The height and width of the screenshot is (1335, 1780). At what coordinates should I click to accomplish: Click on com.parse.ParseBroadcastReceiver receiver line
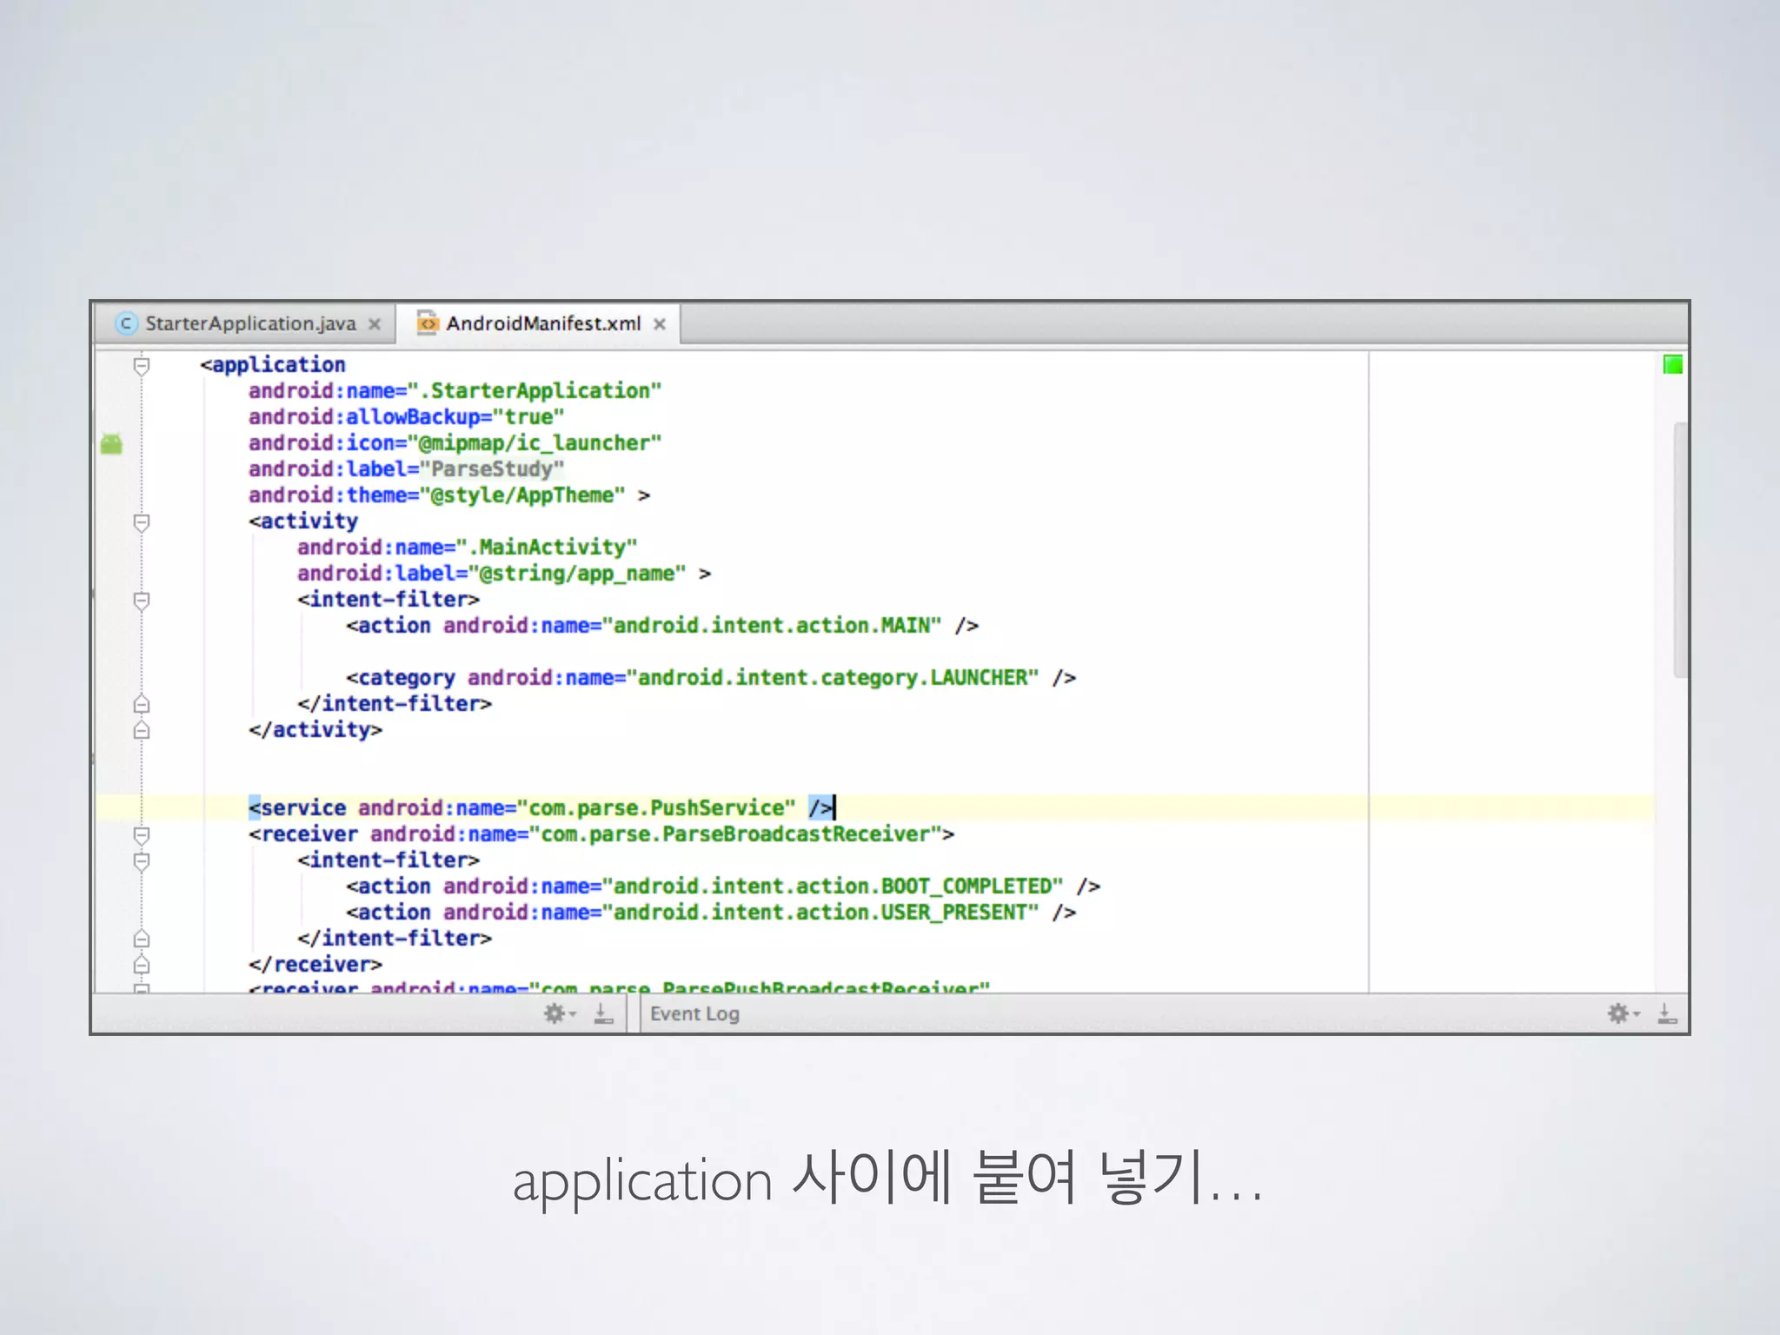(601, 834)
